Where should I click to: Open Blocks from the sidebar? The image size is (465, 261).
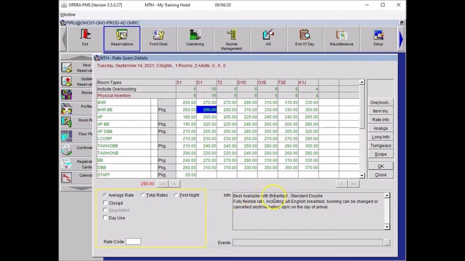66,95
